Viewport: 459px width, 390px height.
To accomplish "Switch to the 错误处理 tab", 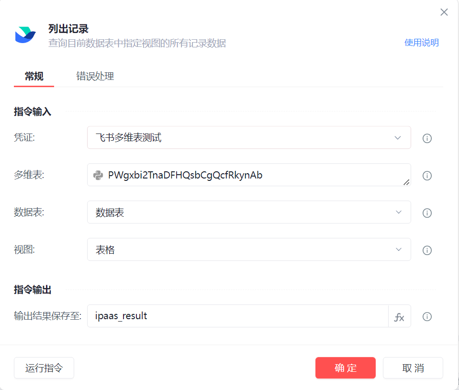I will pyautogui.click(x=95, y=77).
